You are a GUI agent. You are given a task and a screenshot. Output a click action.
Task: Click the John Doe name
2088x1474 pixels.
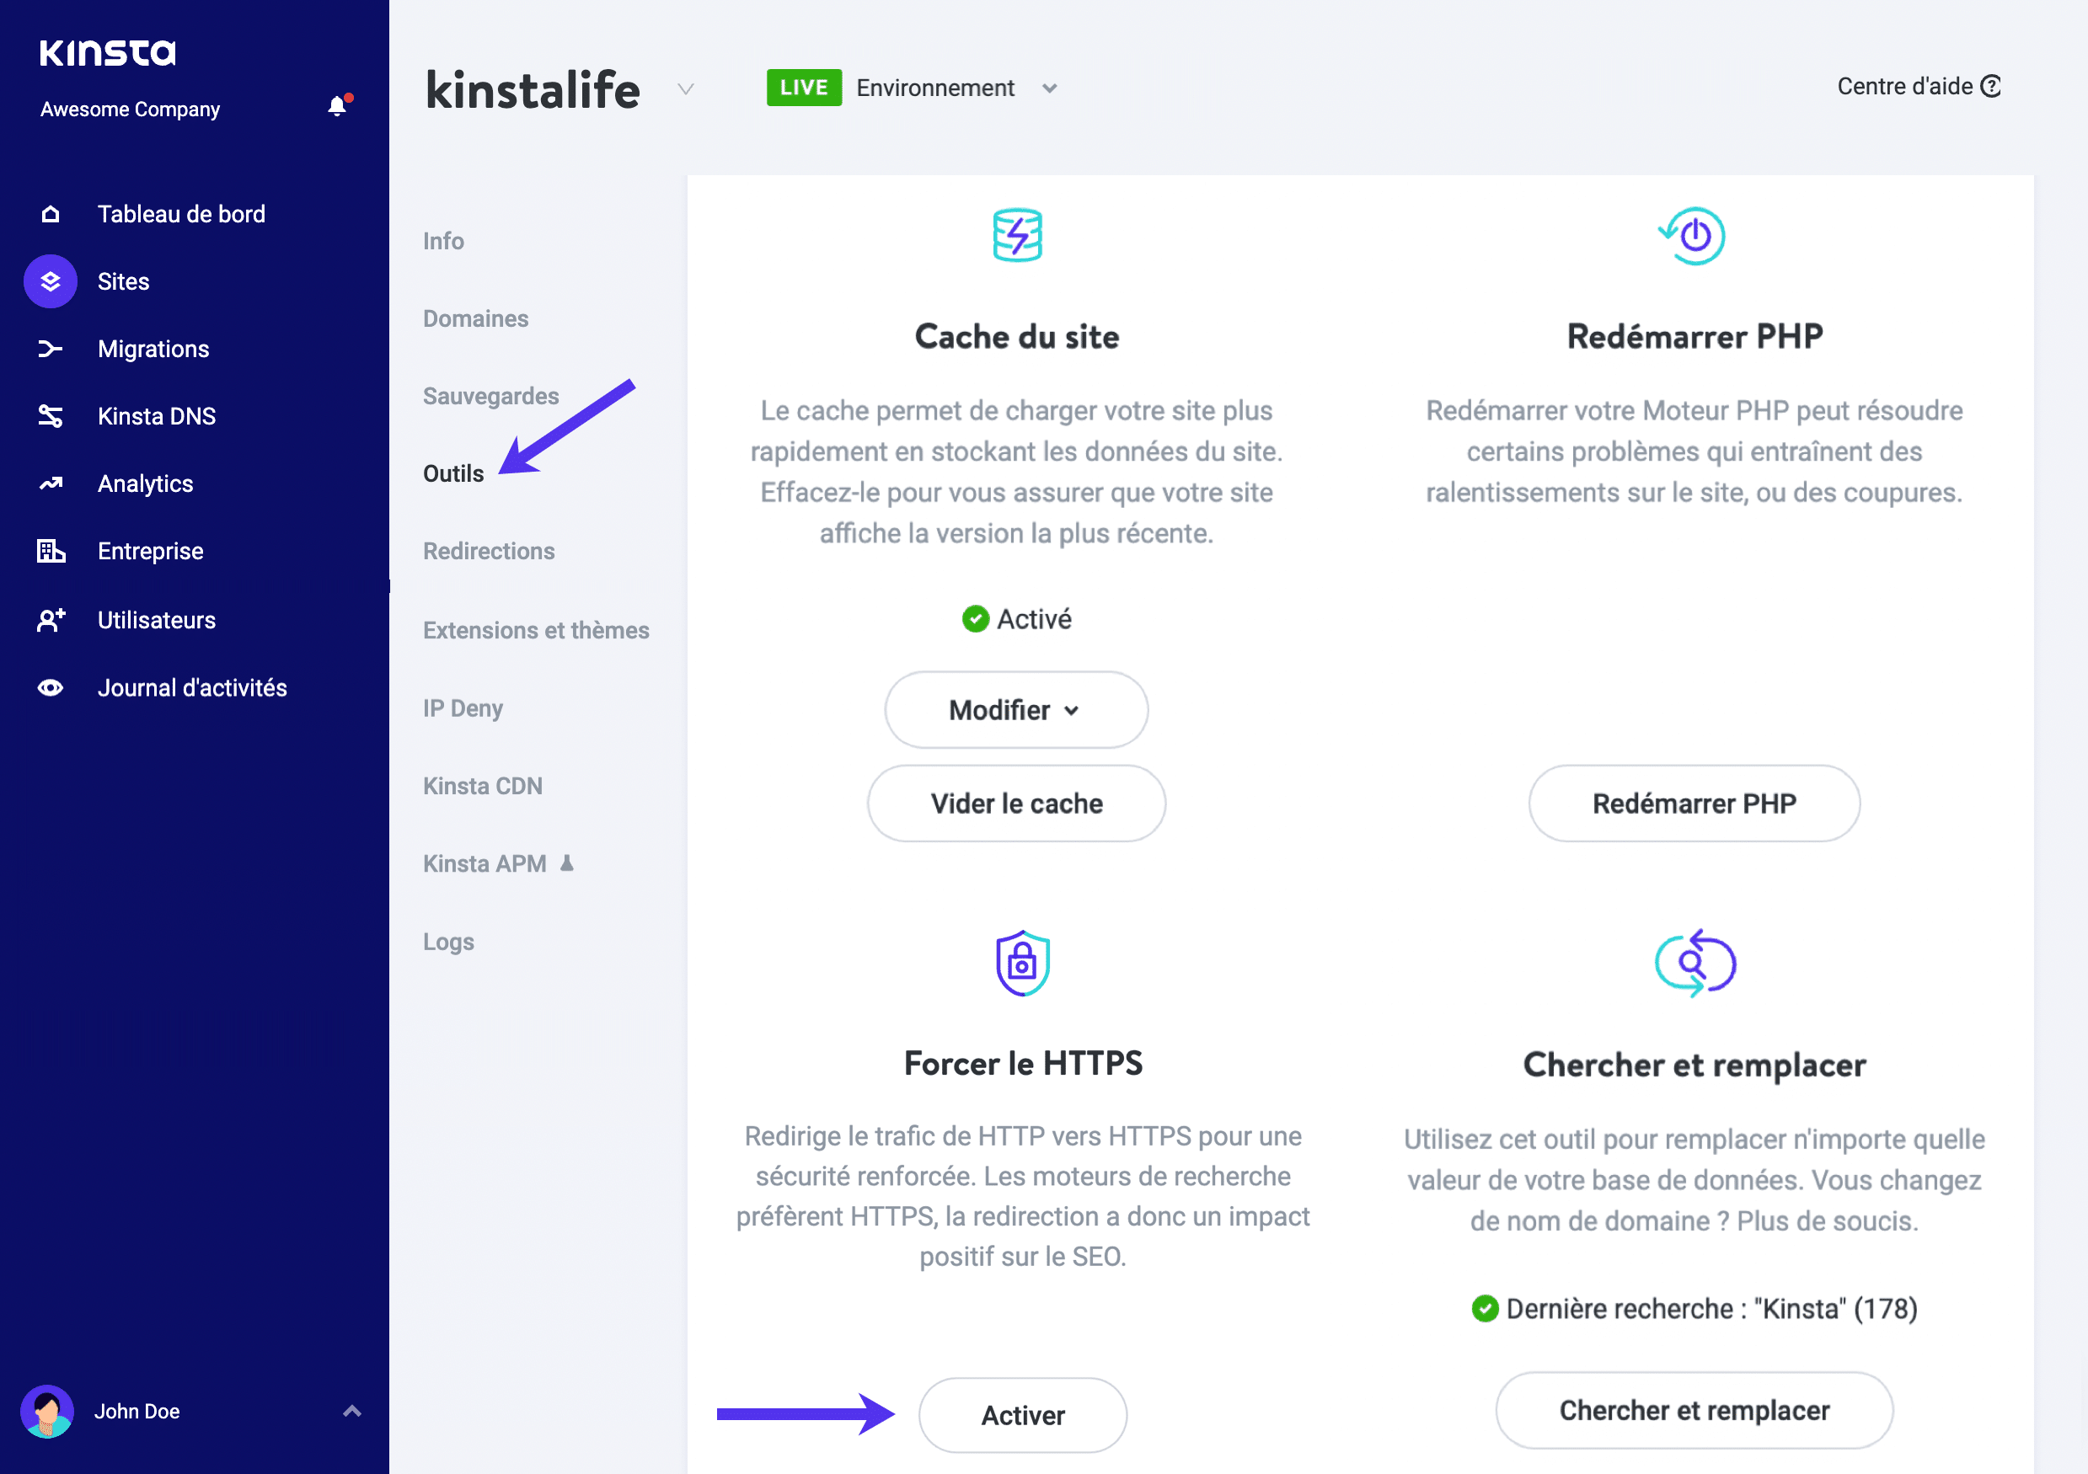tap(137, 1410)
